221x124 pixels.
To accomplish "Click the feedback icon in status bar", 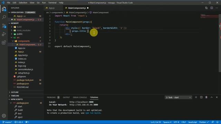I will 213,122.
